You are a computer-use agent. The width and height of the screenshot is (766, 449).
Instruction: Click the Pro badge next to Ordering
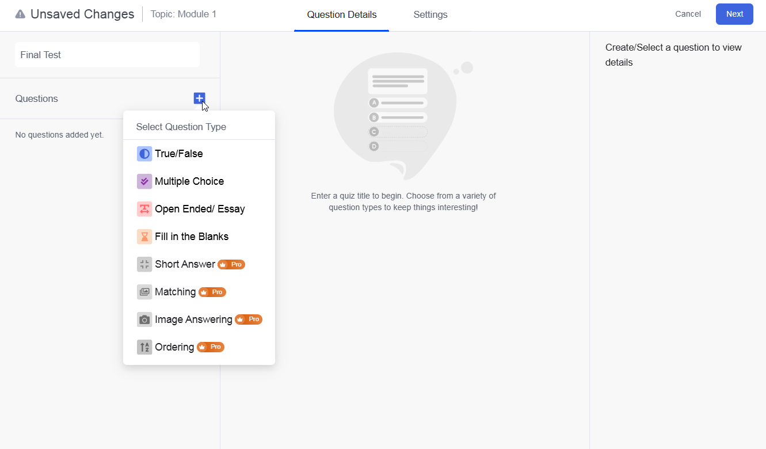point(211,347)
